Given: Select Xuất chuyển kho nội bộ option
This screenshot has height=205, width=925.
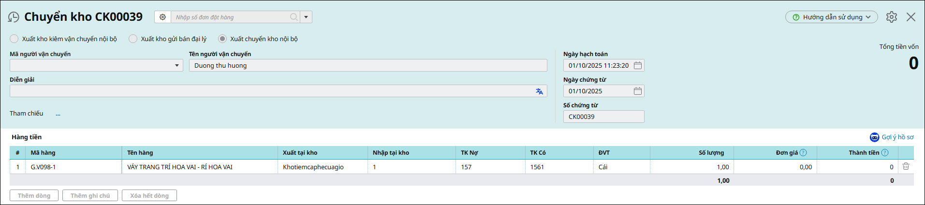Looking at the screenshot, I should pyautogui.click(x=222, y=39).
